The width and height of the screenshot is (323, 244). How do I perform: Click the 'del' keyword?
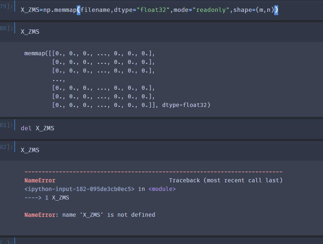point(26,128)
